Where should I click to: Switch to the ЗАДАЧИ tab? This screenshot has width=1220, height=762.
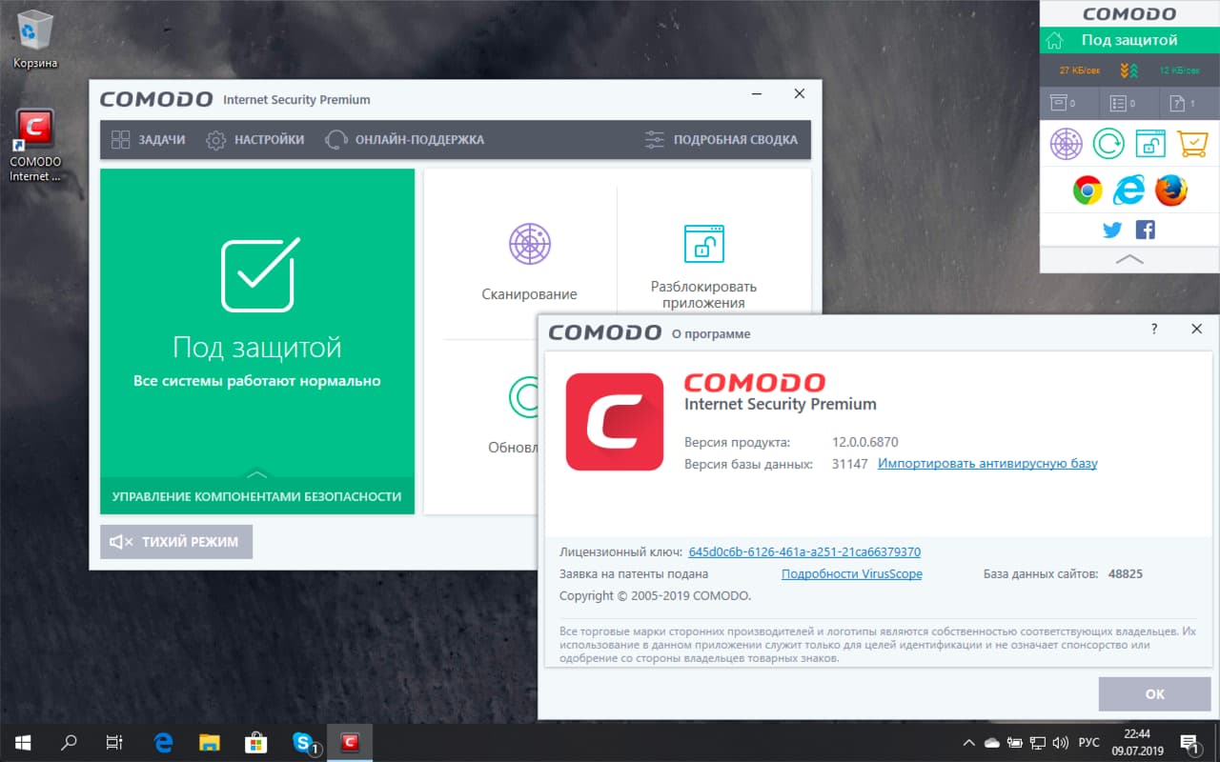pyautogui.click(x=149, y=139)
